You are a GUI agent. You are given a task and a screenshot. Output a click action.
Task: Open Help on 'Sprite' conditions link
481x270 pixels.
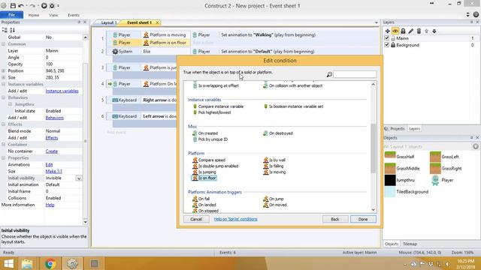[x=235, y=219]
